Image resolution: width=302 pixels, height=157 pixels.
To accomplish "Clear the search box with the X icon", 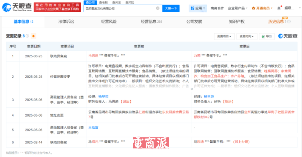I will coord(158,8).
